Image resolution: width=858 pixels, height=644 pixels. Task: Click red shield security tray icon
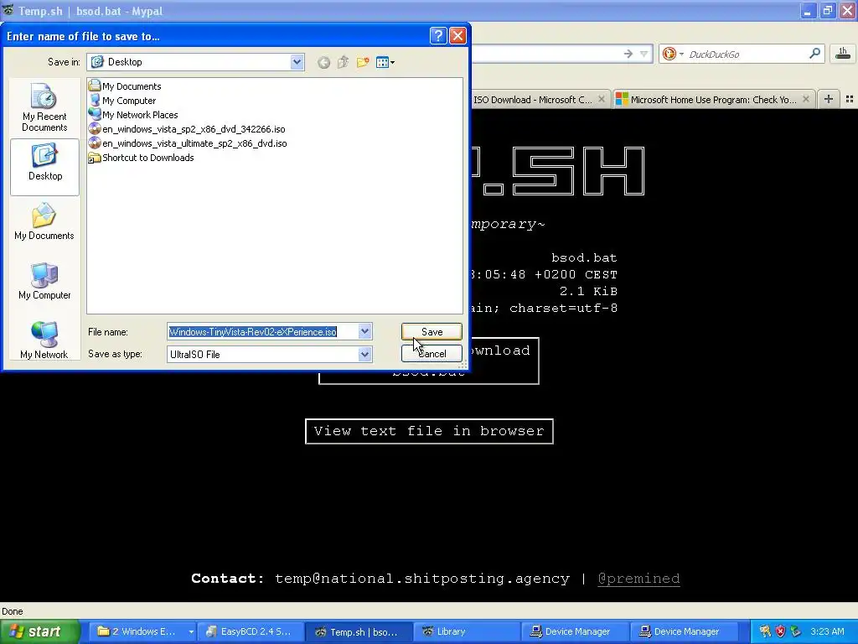click(x=780, y=631)
